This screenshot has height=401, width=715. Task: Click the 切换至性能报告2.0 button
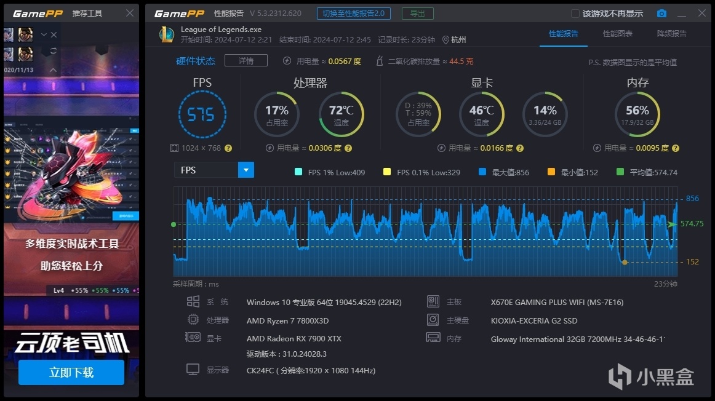coord(353,14)
